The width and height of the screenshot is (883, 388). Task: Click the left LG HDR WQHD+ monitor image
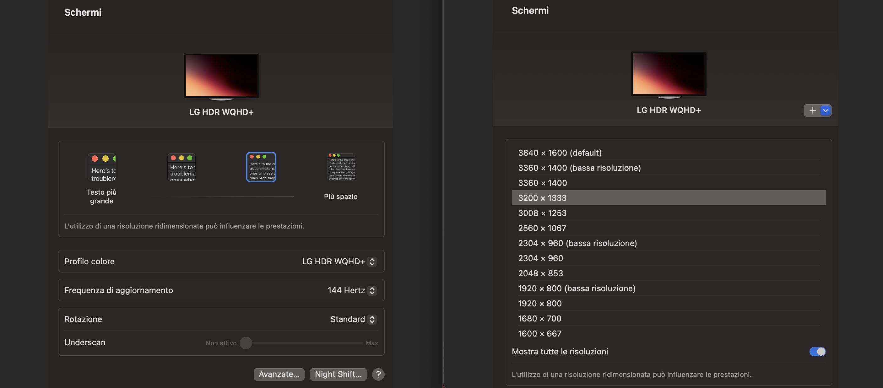click(221, 76)
